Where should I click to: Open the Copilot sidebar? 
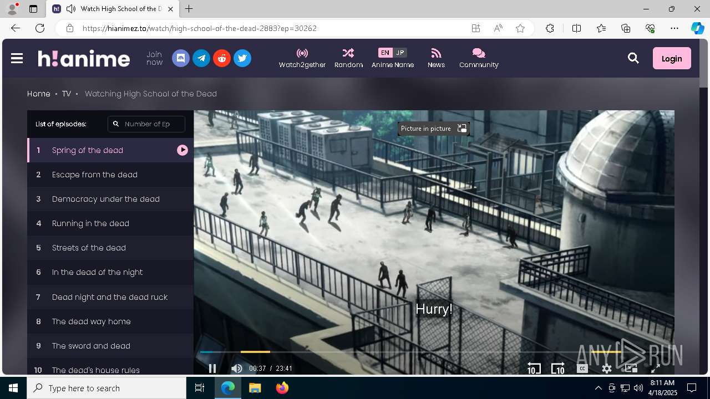point(697,28)
